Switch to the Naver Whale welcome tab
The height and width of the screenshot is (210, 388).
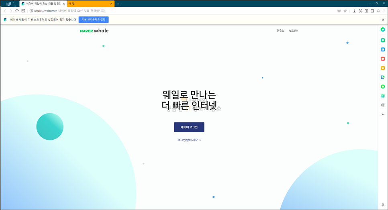tap(43, 4)
